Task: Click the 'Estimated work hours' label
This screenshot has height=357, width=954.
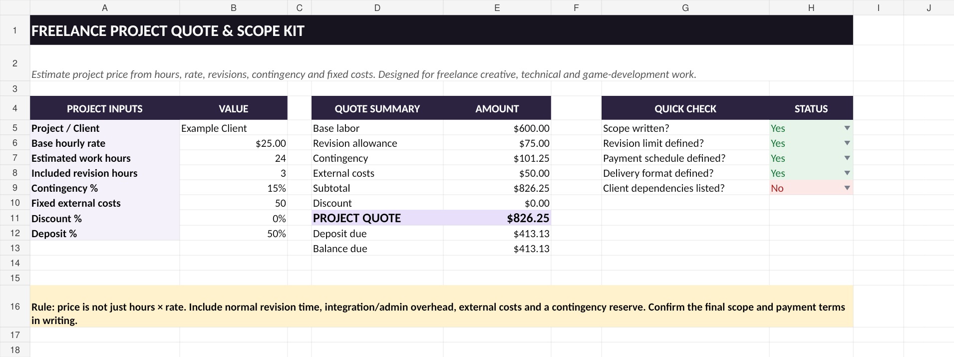Action: (81, 158)
